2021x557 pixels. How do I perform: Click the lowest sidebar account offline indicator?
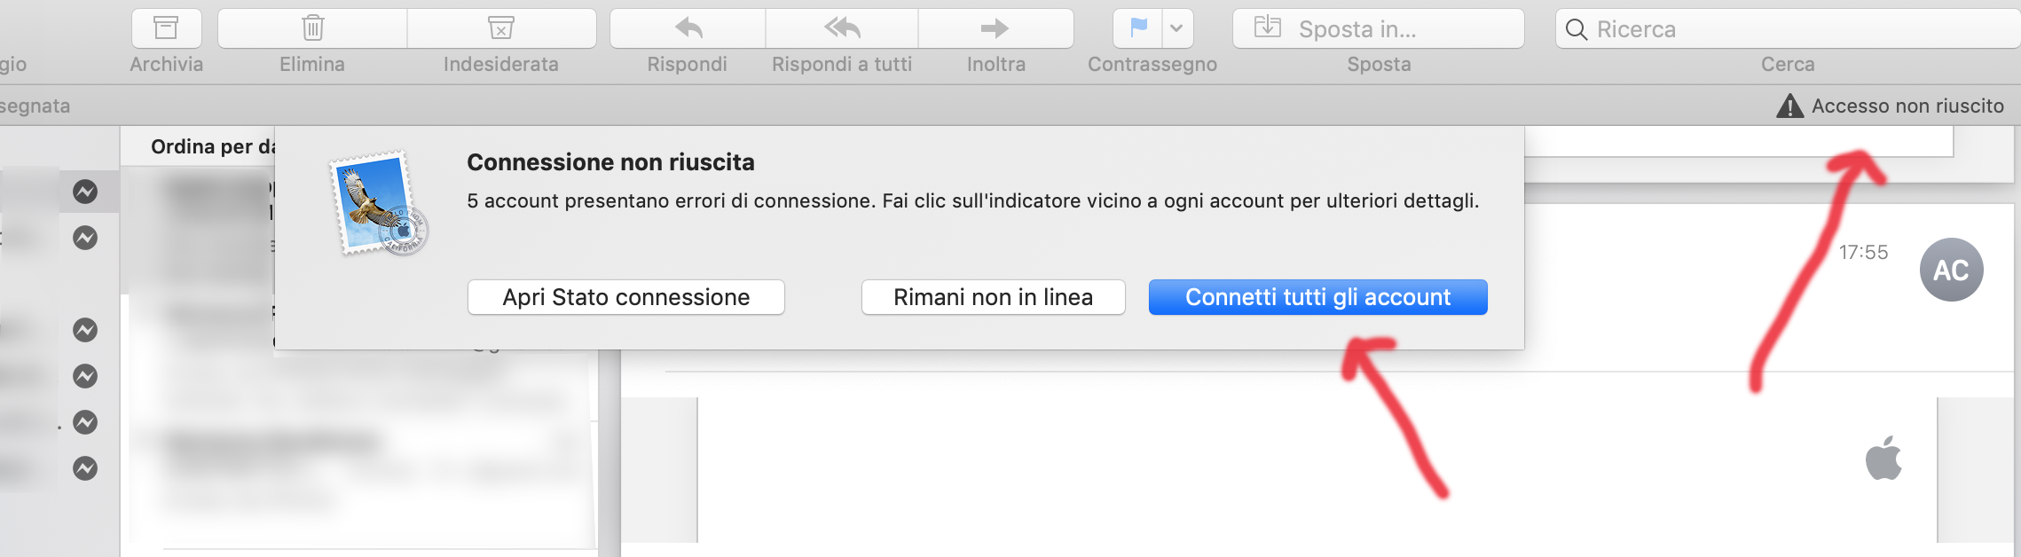point(85,468)
